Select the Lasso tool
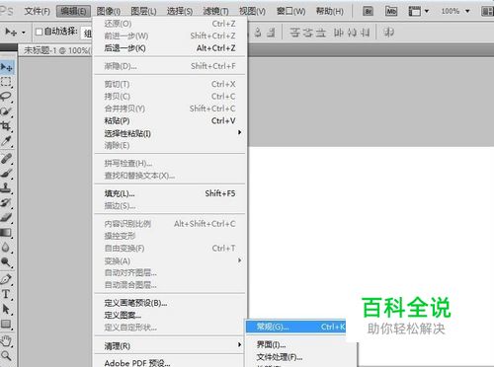494x367 pixels. [x=6, y=97]
